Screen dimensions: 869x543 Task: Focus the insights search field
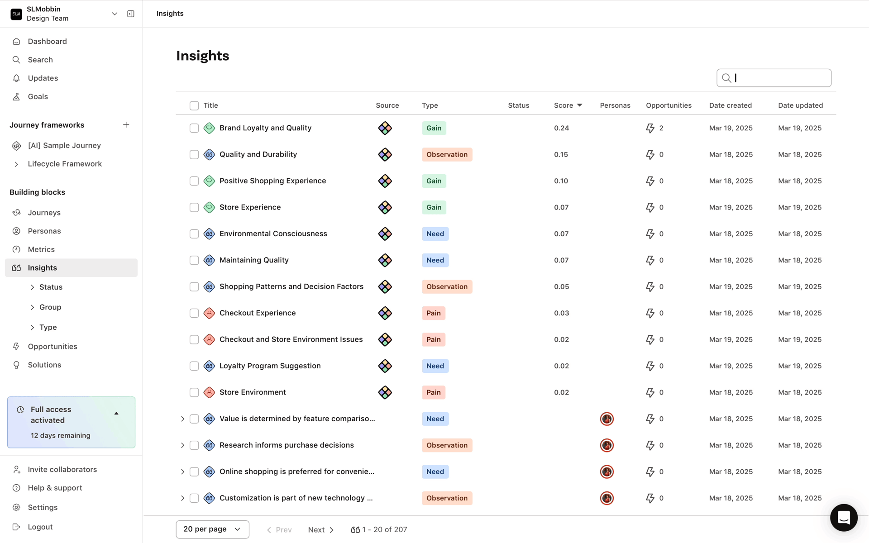click(x=774, y=78)
